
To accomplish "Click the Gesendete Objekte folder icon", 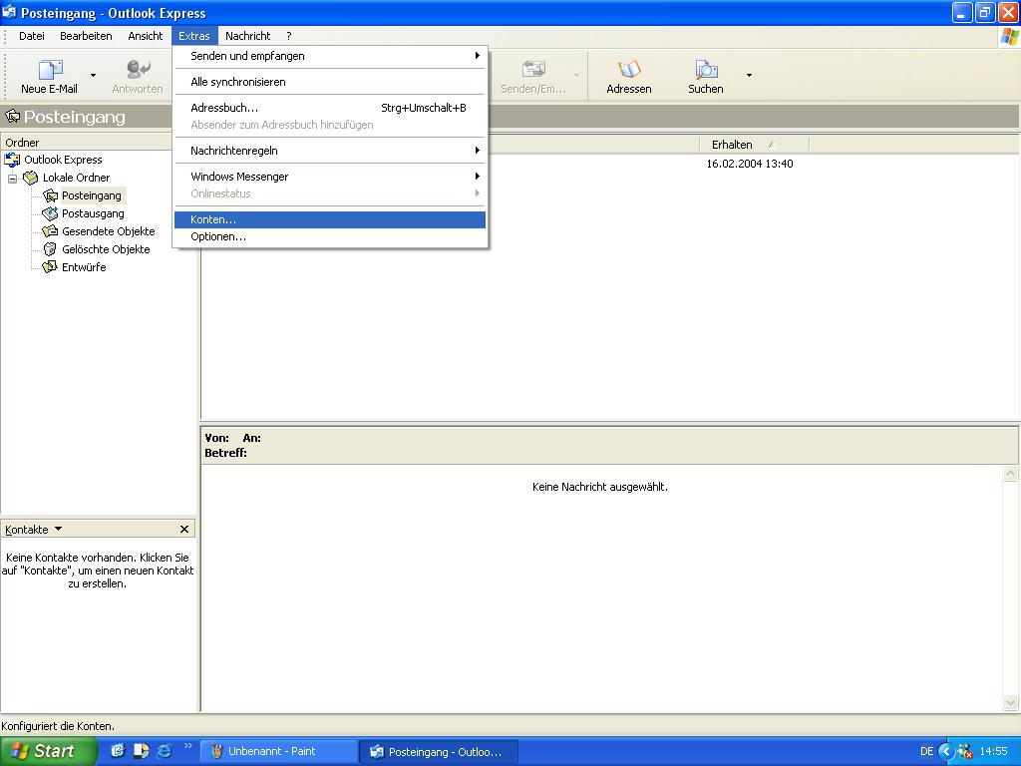I will point(50,231).
